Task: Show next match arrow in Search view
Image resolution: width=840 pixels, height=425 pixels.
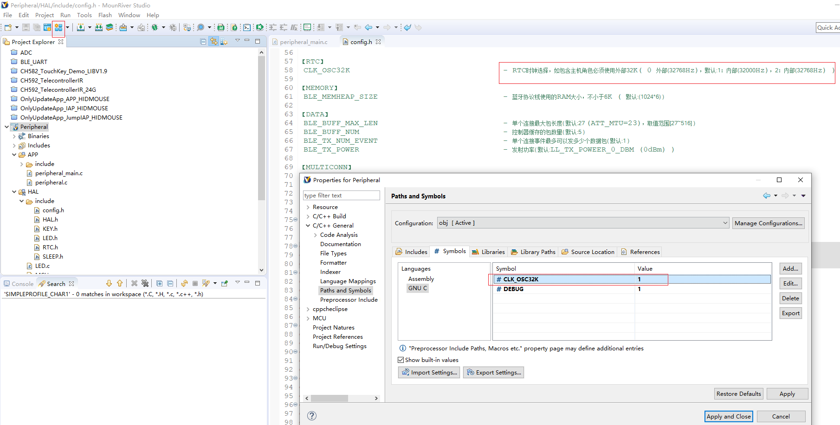Action: click(109, 283)
